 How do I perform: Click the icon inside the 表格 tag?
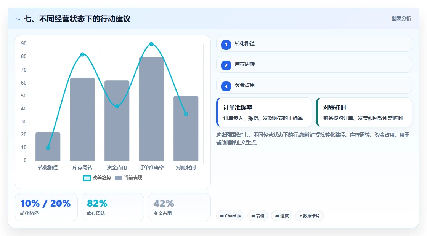(253, 216)
